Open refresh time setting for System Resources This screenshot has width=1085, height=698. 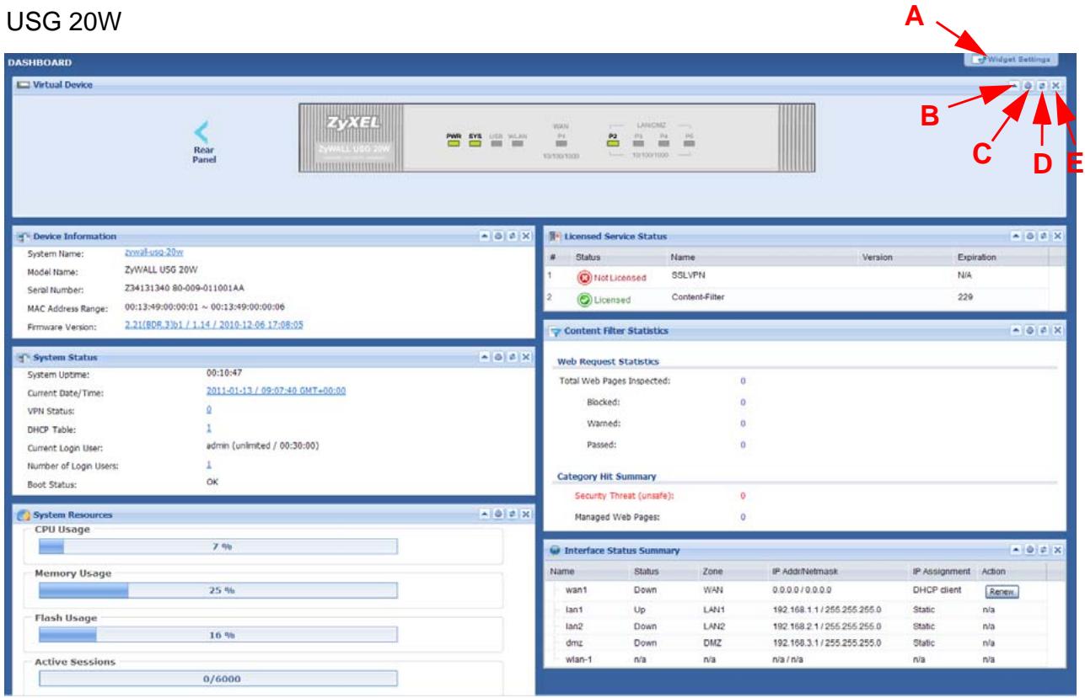coord(498,514)
